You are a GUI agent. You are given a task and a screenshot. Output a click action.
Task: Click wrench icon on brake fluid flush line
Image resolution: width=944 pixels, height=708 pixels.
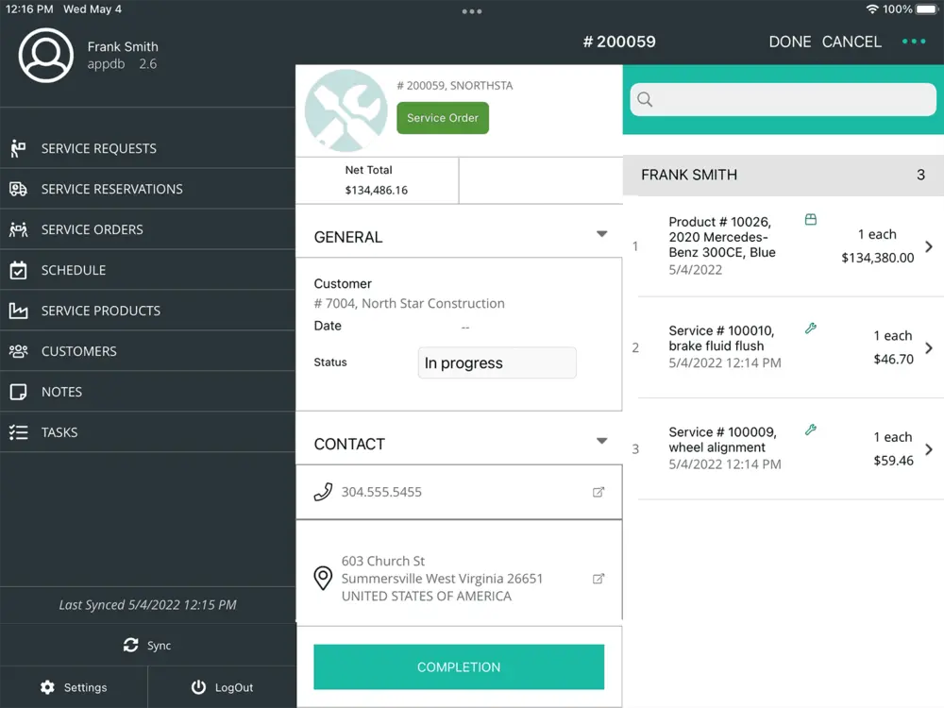click(811, 329)
